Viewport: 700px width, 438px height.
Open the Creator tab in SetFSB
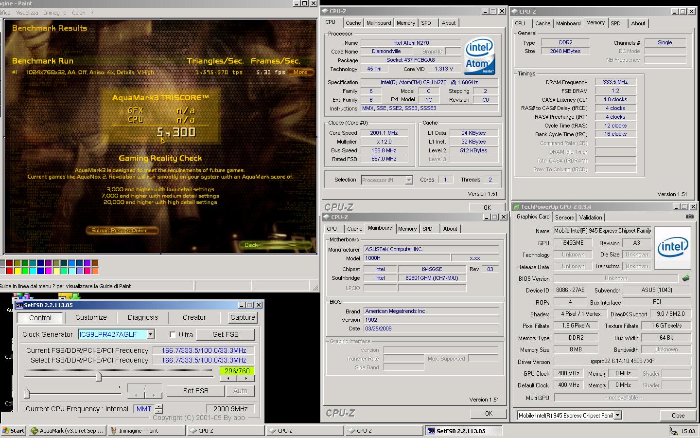[194, 317]
